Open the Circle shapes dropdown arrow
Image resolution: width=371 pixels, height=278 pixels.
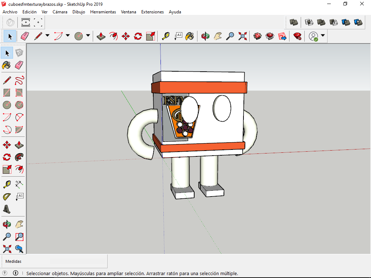[x=88, y=36]
